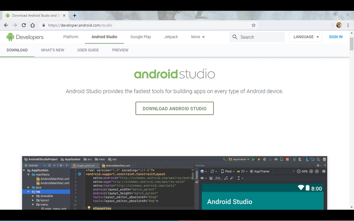The height and width of the screenshot is (221, 354).
Task: Run the app with the green play icon
Action: click(x=253, y=159)
